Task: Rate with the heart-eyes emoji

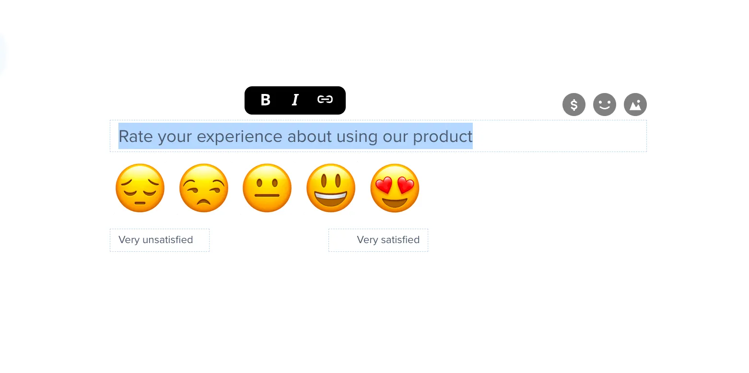Action: tap(395, 188)
